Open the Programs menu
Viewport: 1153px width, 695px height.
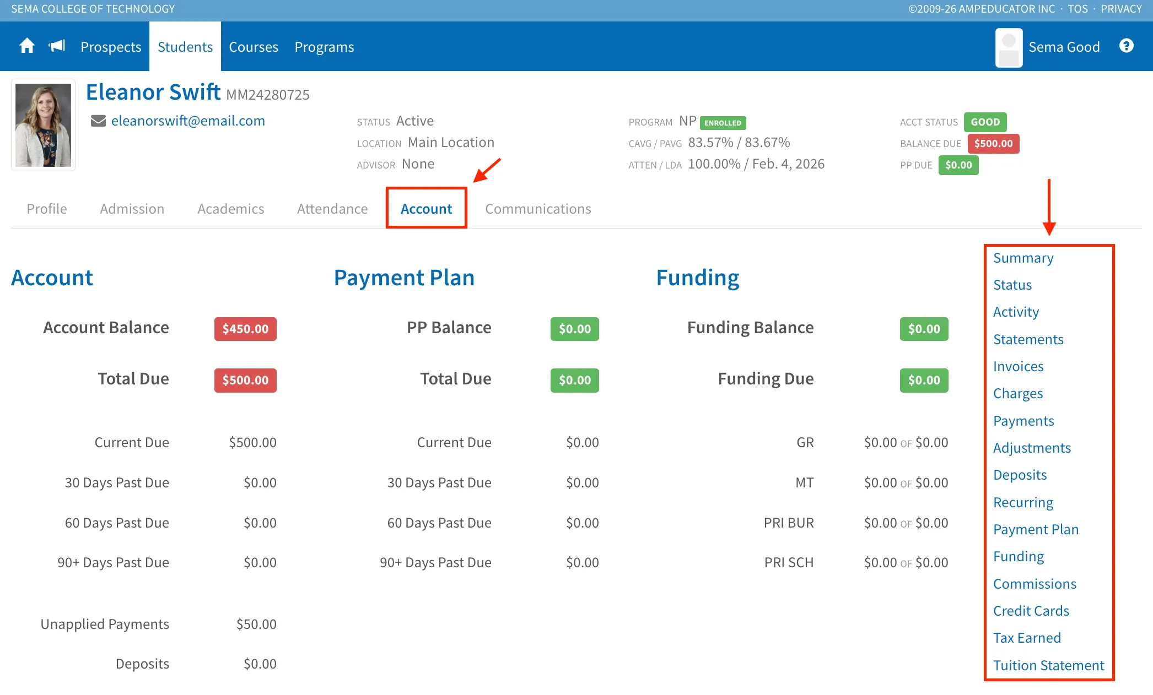(324, 47)
